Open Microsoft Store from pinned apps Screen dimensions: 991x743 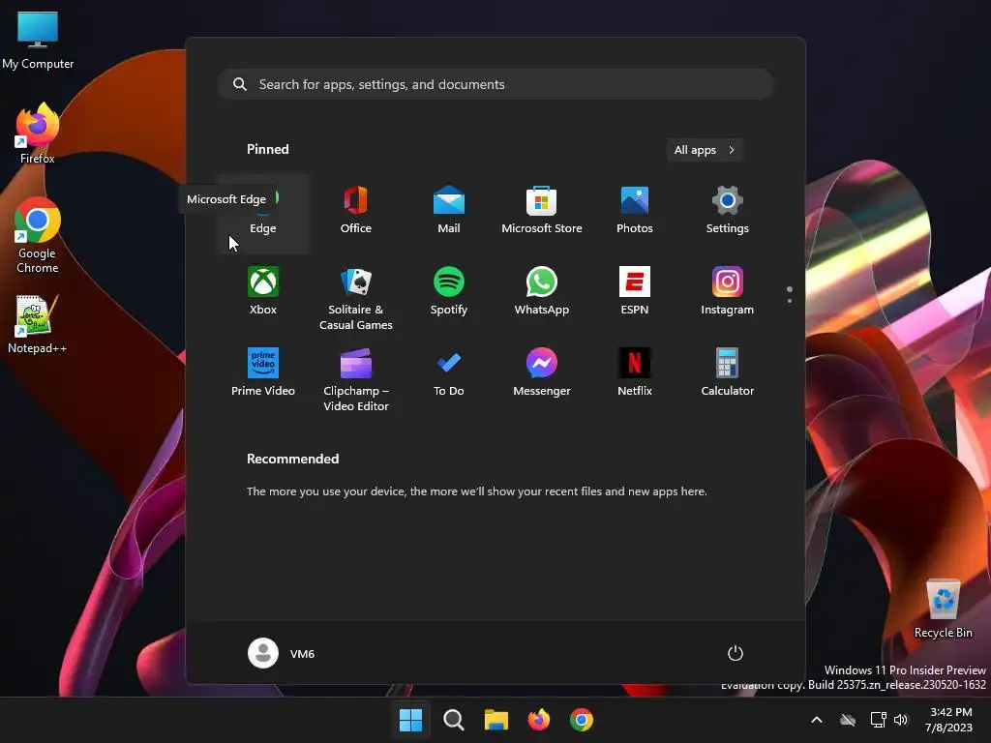coord(542,212)
